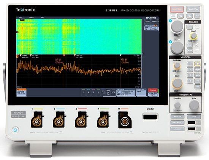Screen dimensions: 209x160
Task: Push the Save button
Action: click(194, 117)
